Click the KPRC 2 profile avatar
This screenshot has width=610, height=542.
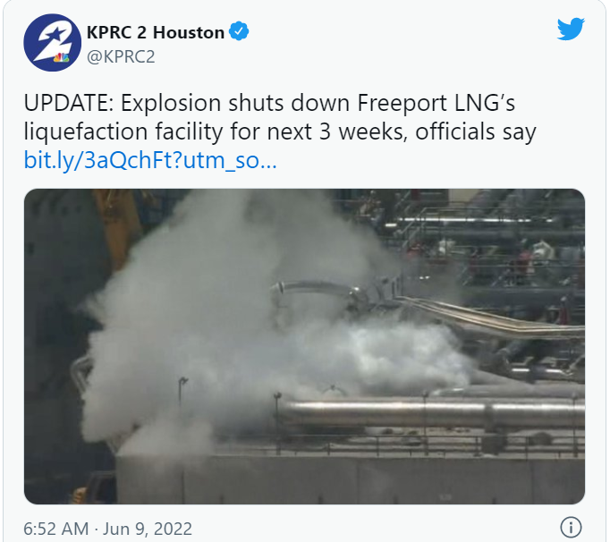pyautogui.click(x=53, y=43)
